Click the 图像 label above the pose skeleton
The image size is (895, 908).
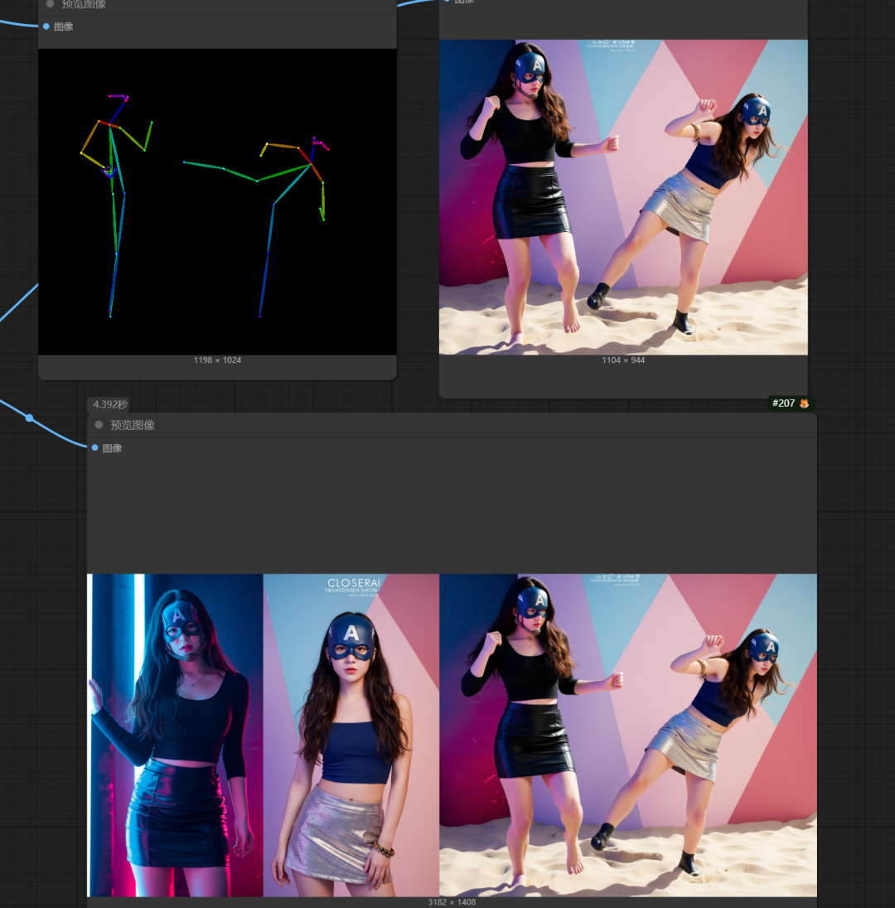[64, 27]
